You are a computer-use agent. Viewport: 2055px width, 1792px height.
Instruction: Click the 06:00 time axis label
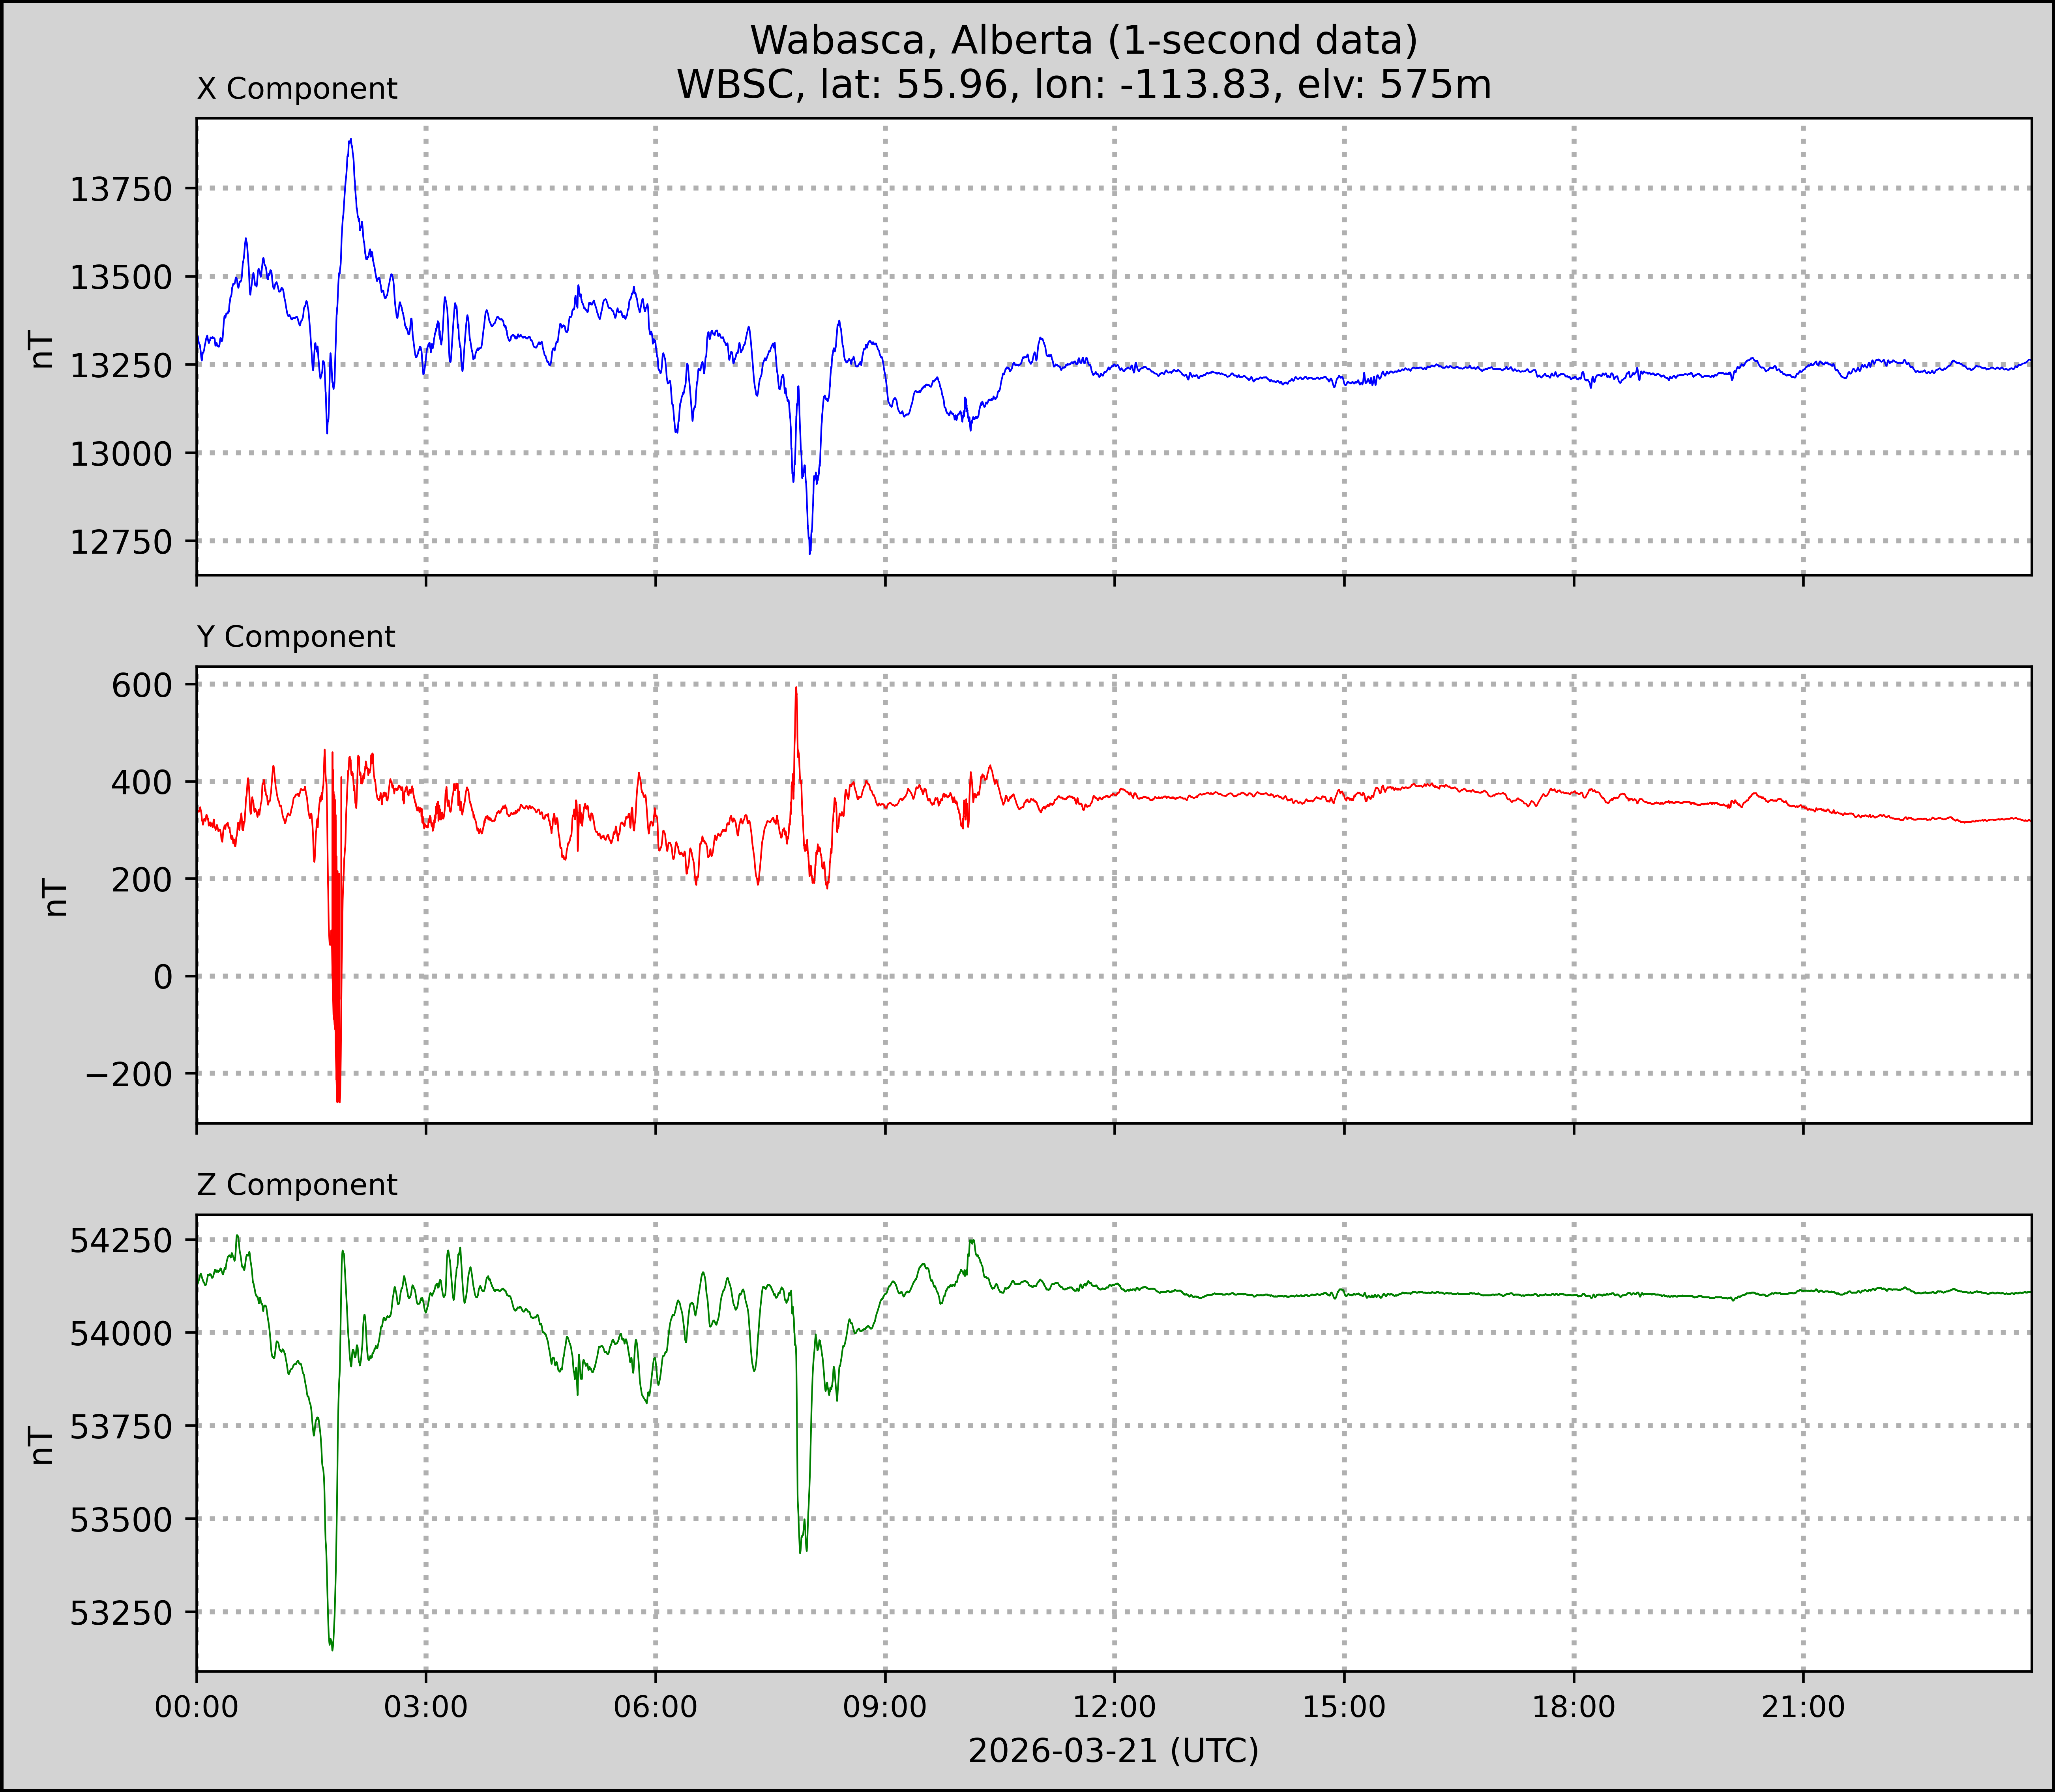(656, 1707)
